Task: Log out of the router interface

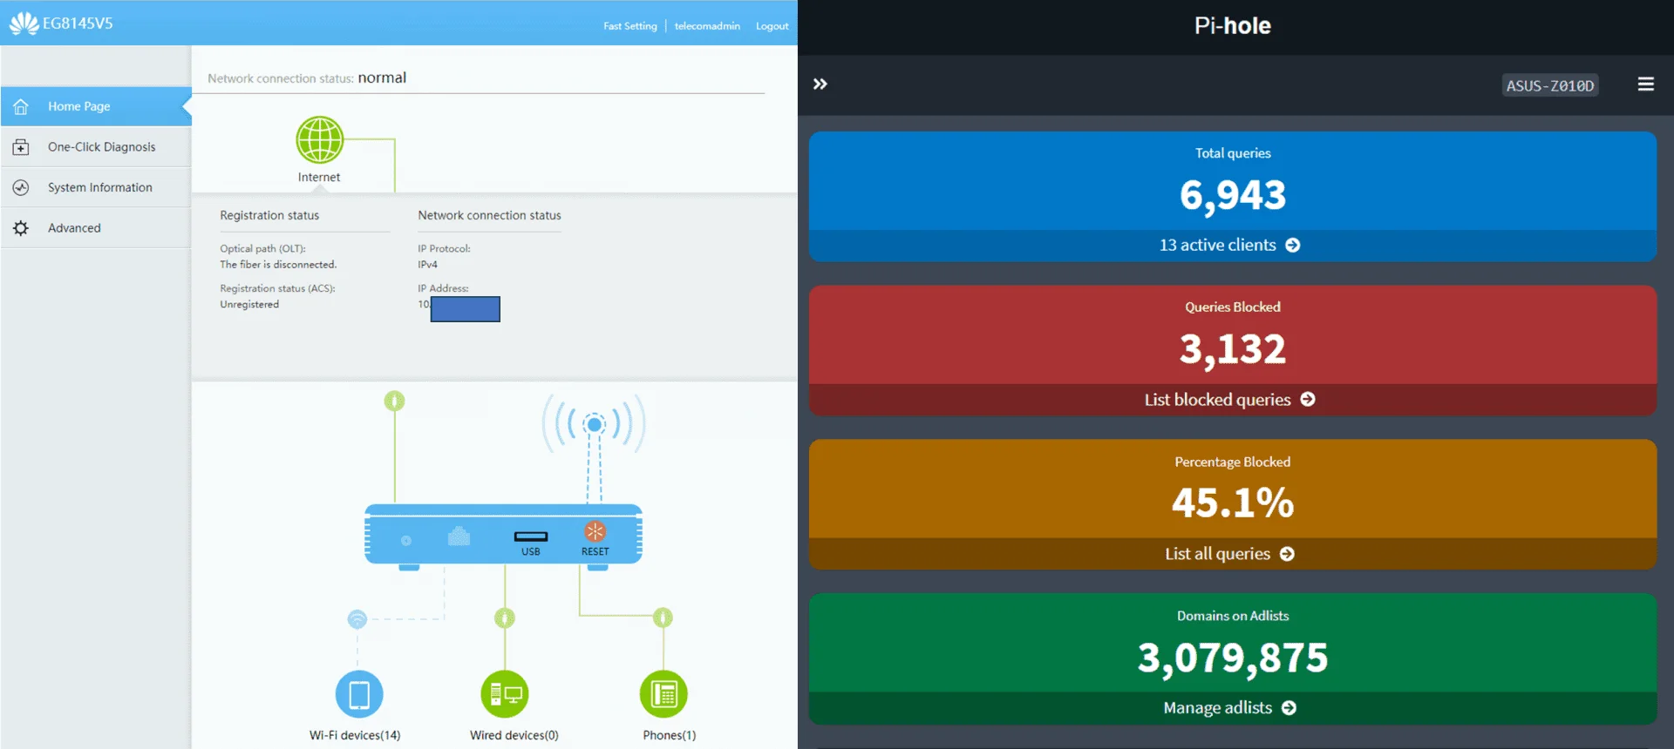Action: coord(772,26)
